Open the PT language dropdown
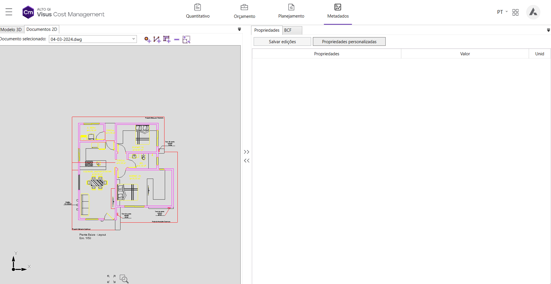Image resolution: width=551 pixels, height=284 pixels. 502,12
